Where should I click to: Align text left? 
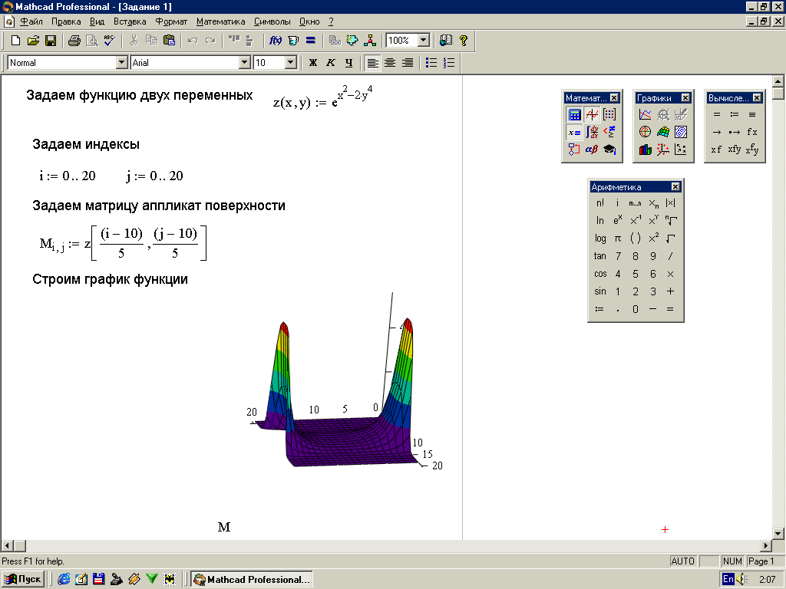372,63
